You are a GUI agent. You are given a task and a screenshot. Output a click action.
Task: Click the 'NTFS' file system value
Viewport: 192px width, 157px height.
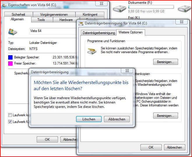[x=34, y=49]
